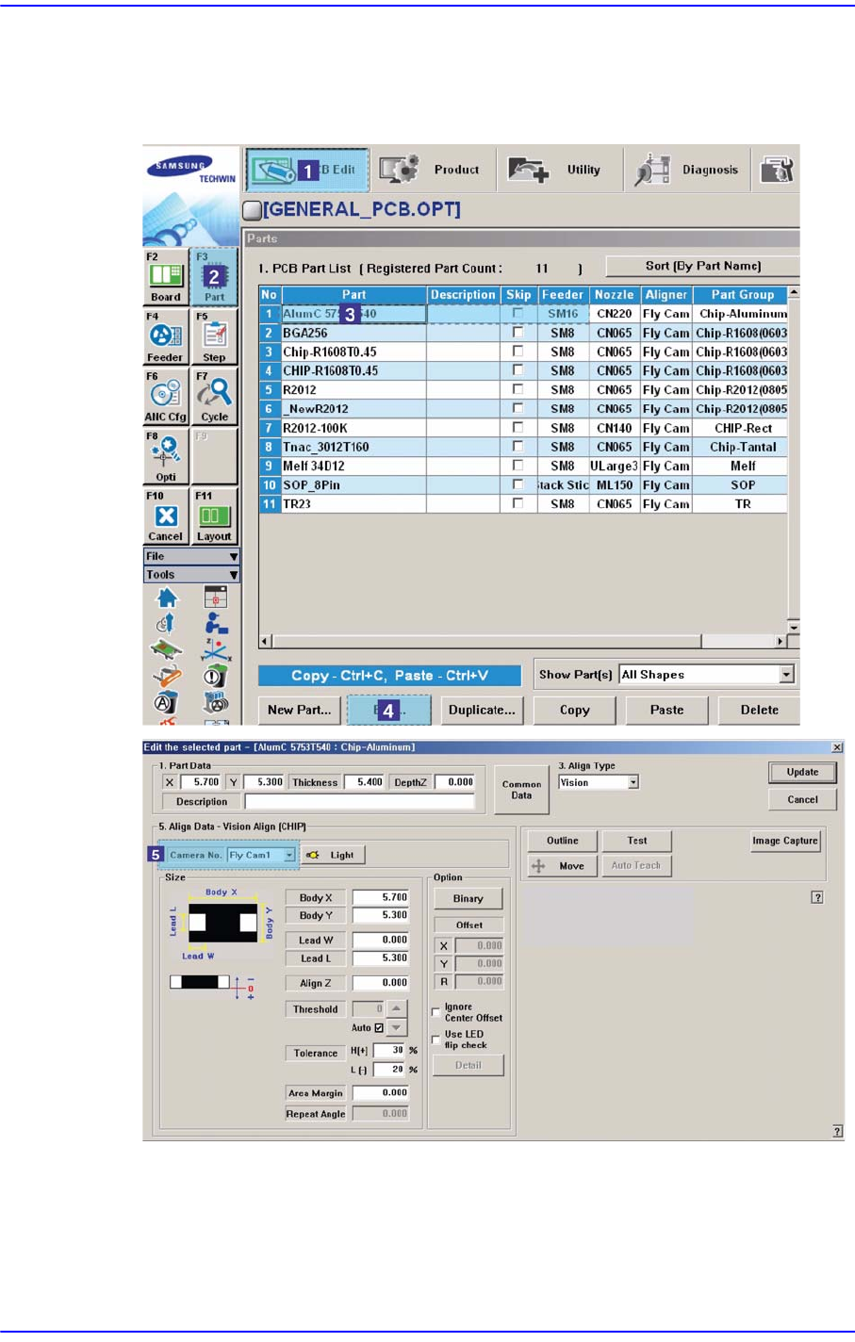Image resolution: width=855 pixels, height=1342 pixels.
Task: Click the Test button
Action: pyautogui.click(x=637, y=841)
